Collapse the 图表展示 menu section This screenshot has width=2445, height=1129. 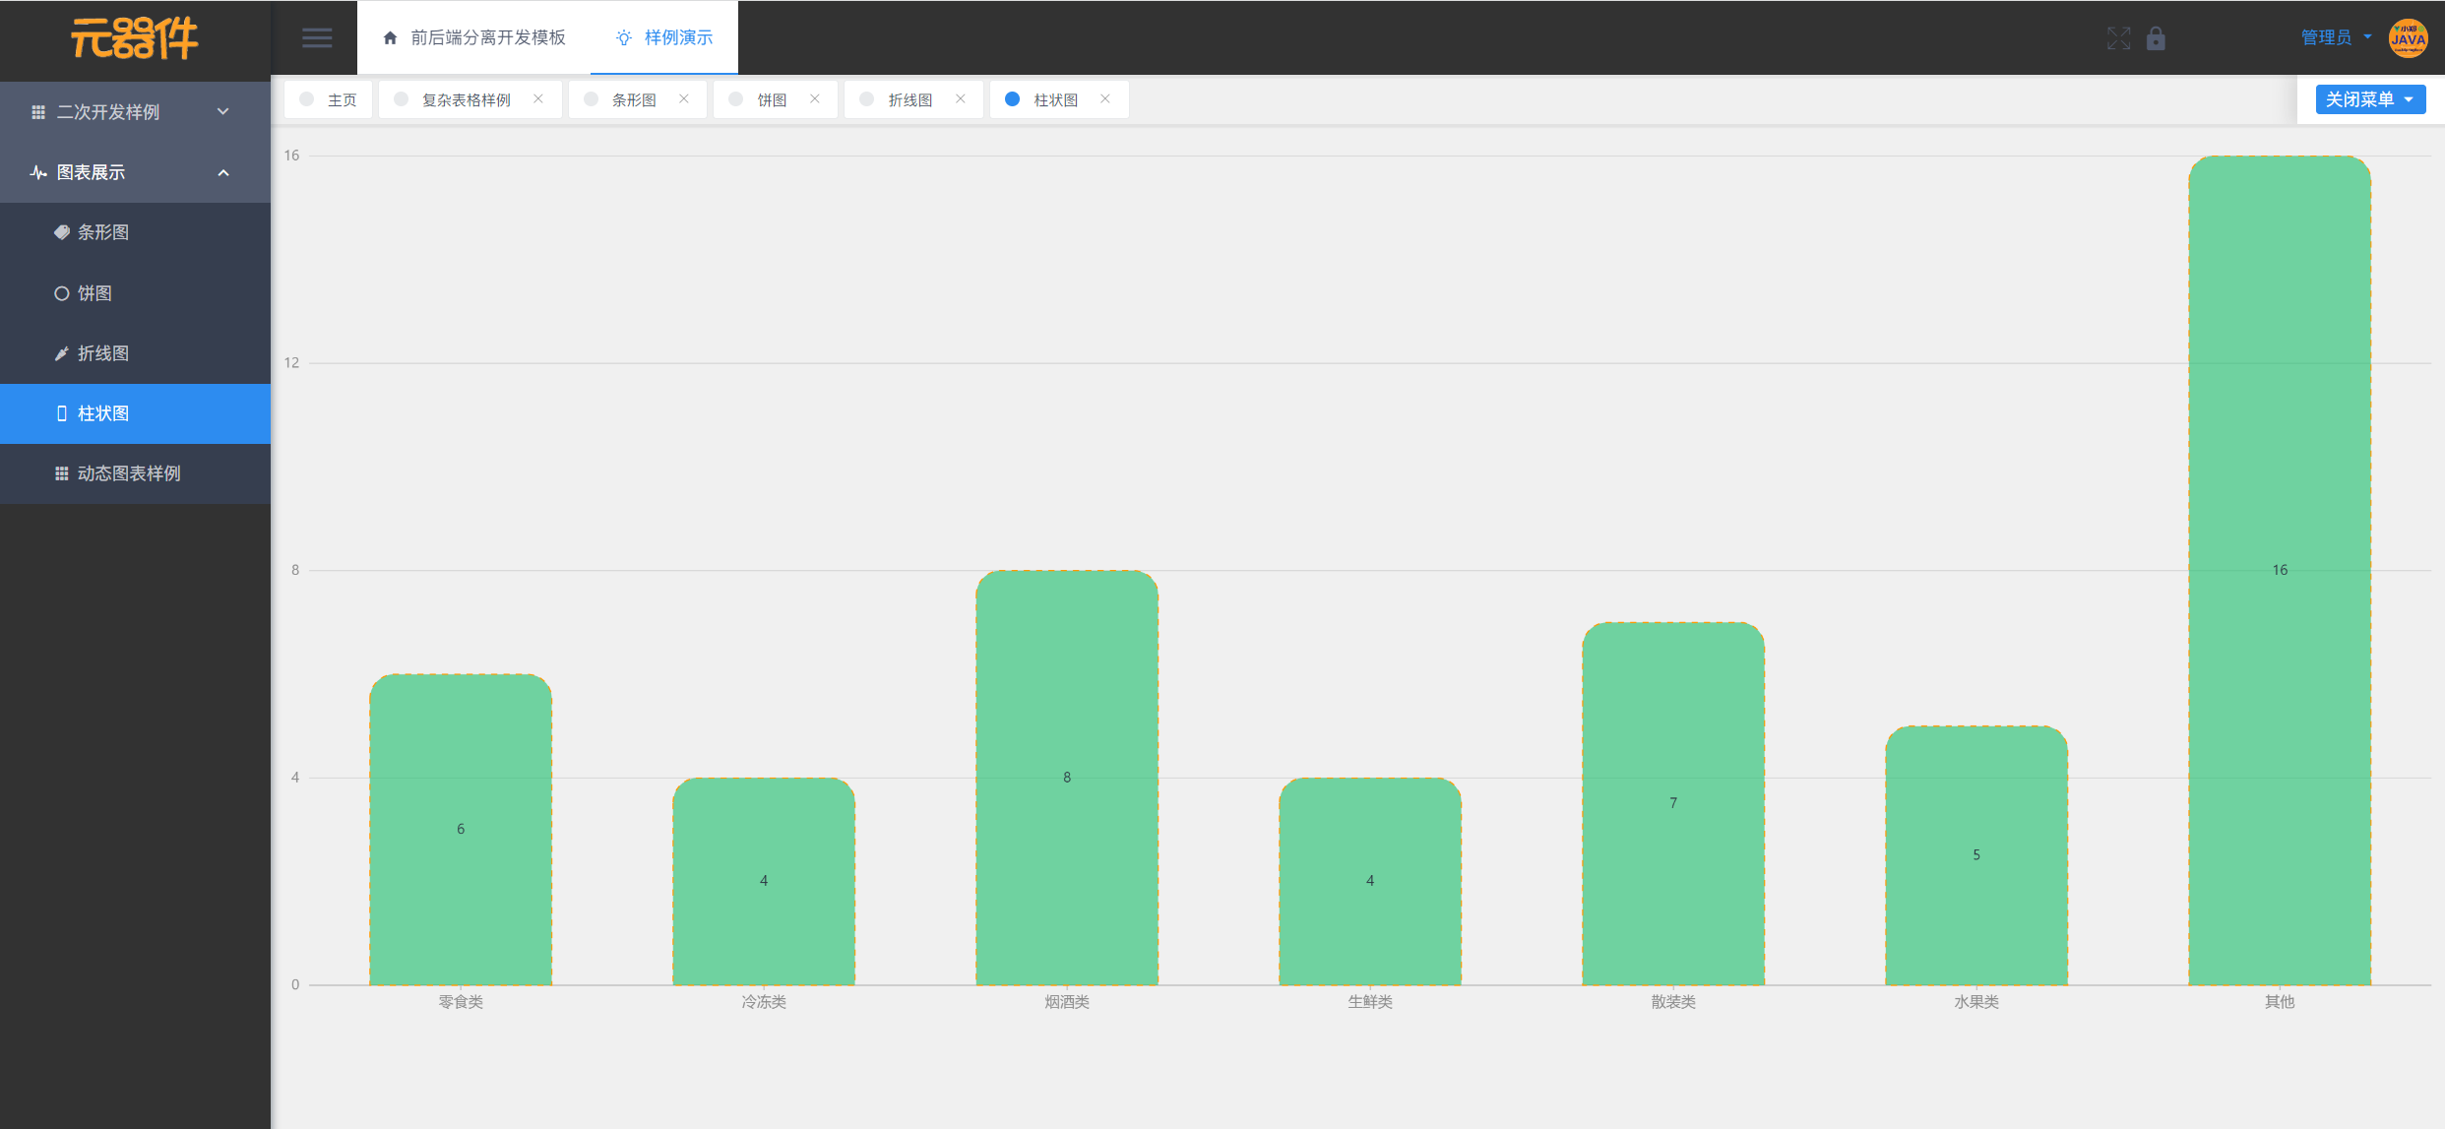click(x=135, y=172)
